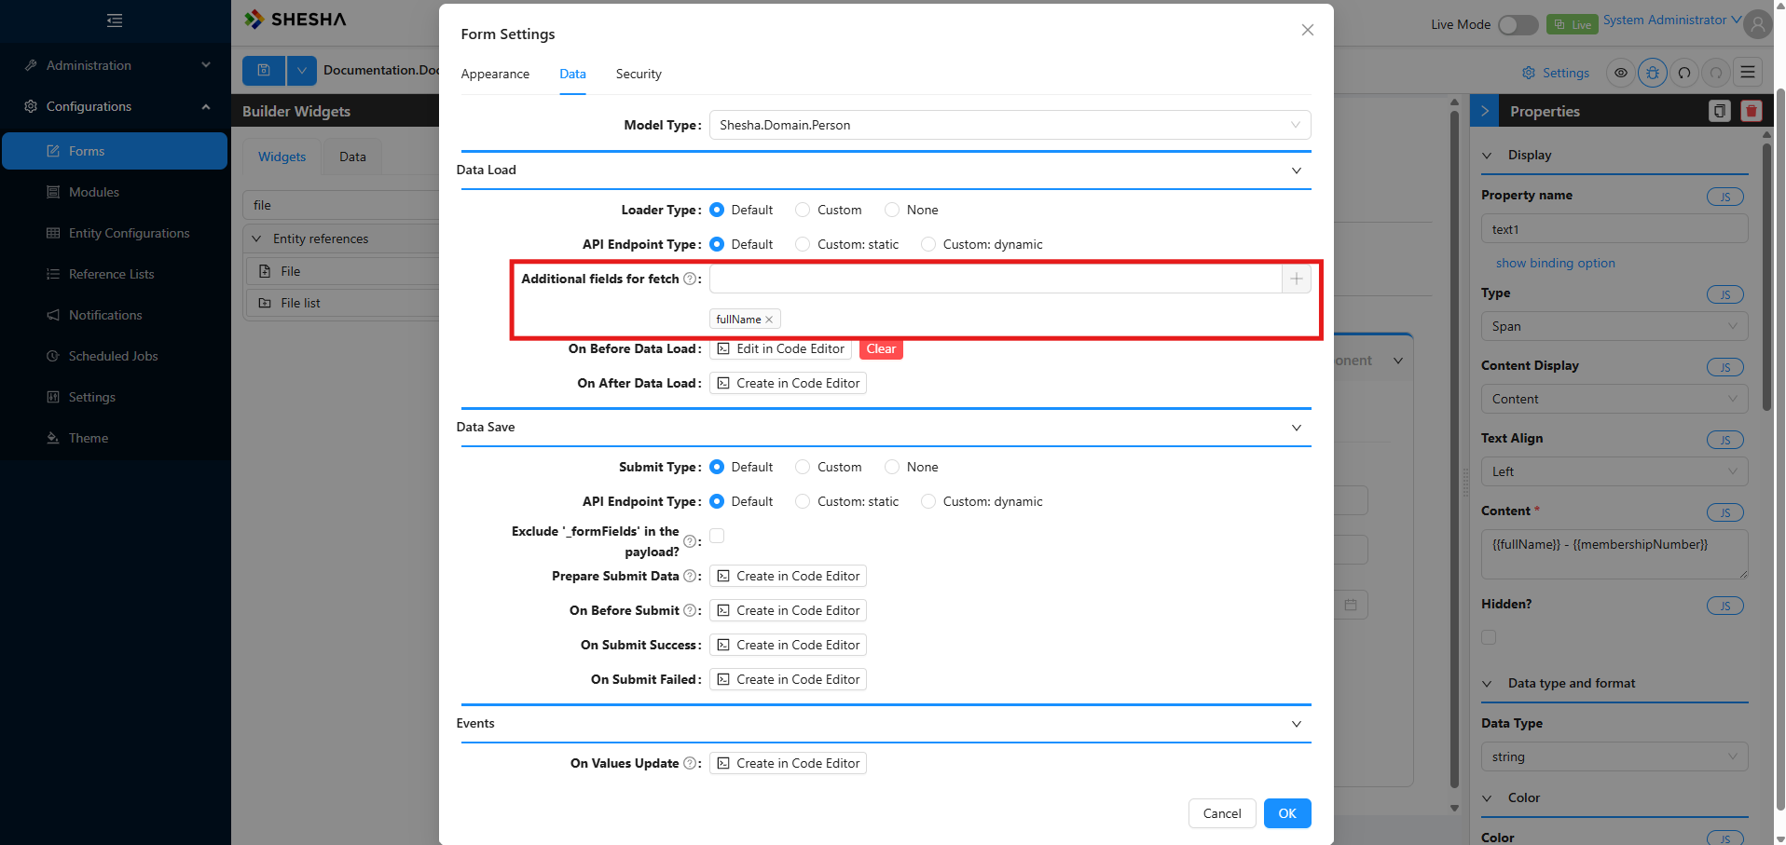The width and height of the screenshot is (1786, 845).
Task: Collapse the Data Load section
Action: click(x=1297, y=170)
